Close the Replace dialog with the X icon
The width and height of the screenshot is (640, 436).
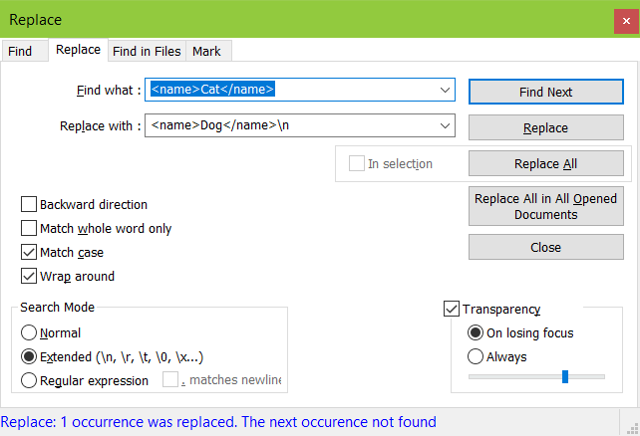tap(626, 21)
